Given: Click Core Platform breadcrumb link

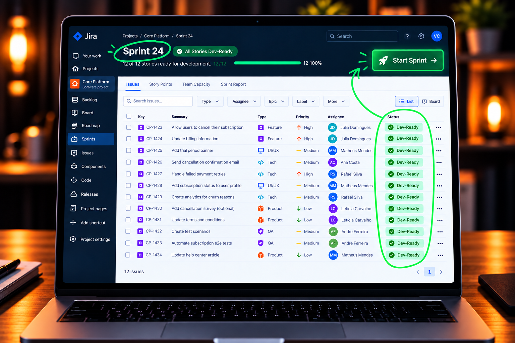Looking at the screenshot, I should (157, 36).
